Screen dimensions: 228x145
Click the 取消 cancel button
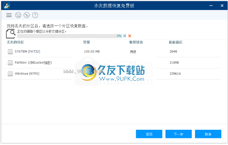coord(208,134)
